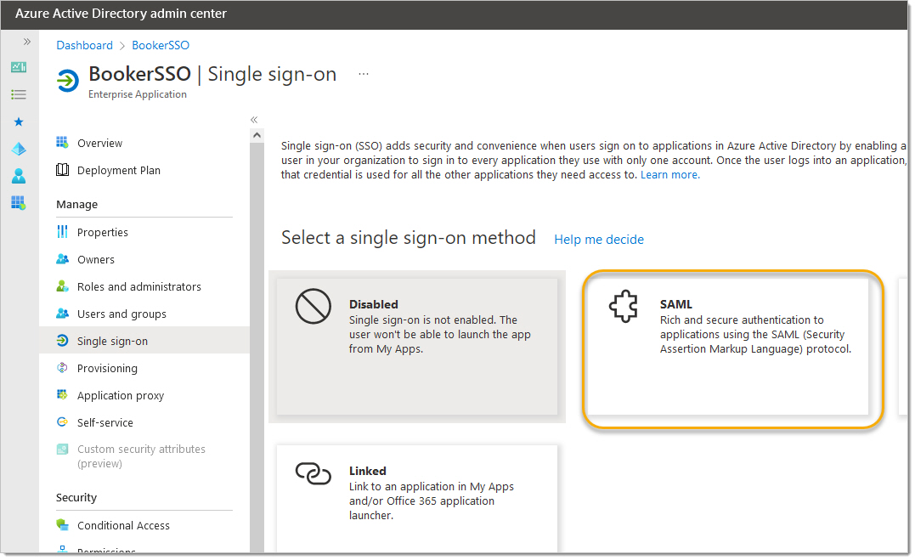This screenshot has width=915, height=560.
Task: Click the Users person icon in the rail
Action: click(19, 176)
